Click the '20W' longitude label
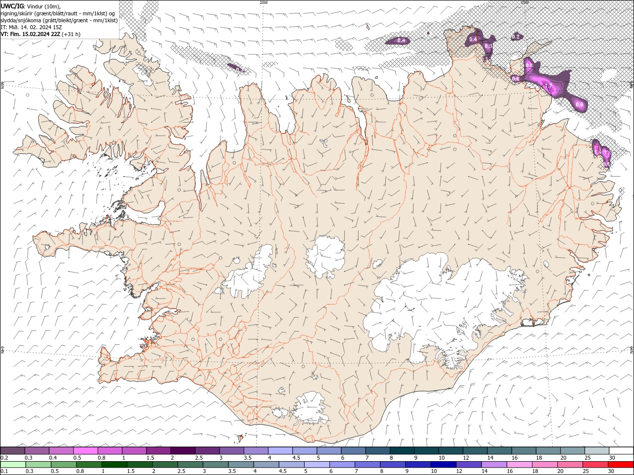The height and width of the screenshot is (475, 634). pos(264,2)
